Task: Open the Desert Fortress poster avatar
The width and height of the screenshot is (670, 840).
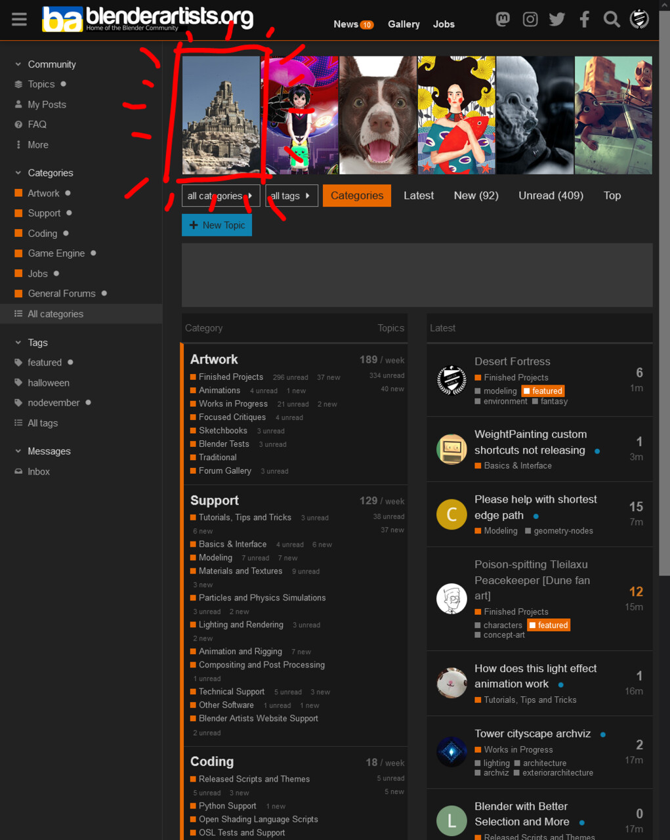Action: coord(452,380)
